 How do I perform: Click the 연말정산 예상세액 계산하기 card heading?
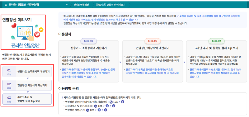point(153,48)
